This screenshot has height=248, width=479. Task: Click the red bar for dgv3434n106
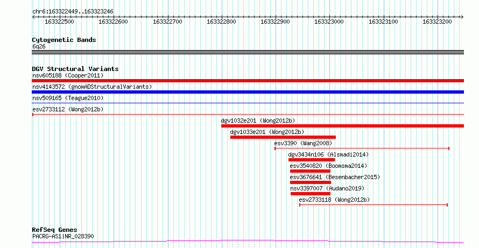[312, 160]
